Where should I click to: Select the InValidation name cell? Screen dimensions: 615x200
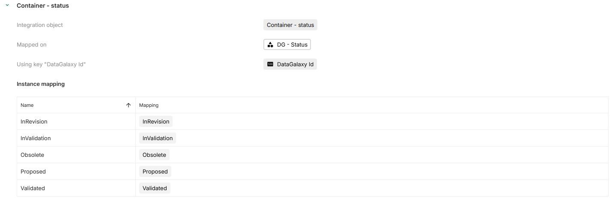[36, 138]
